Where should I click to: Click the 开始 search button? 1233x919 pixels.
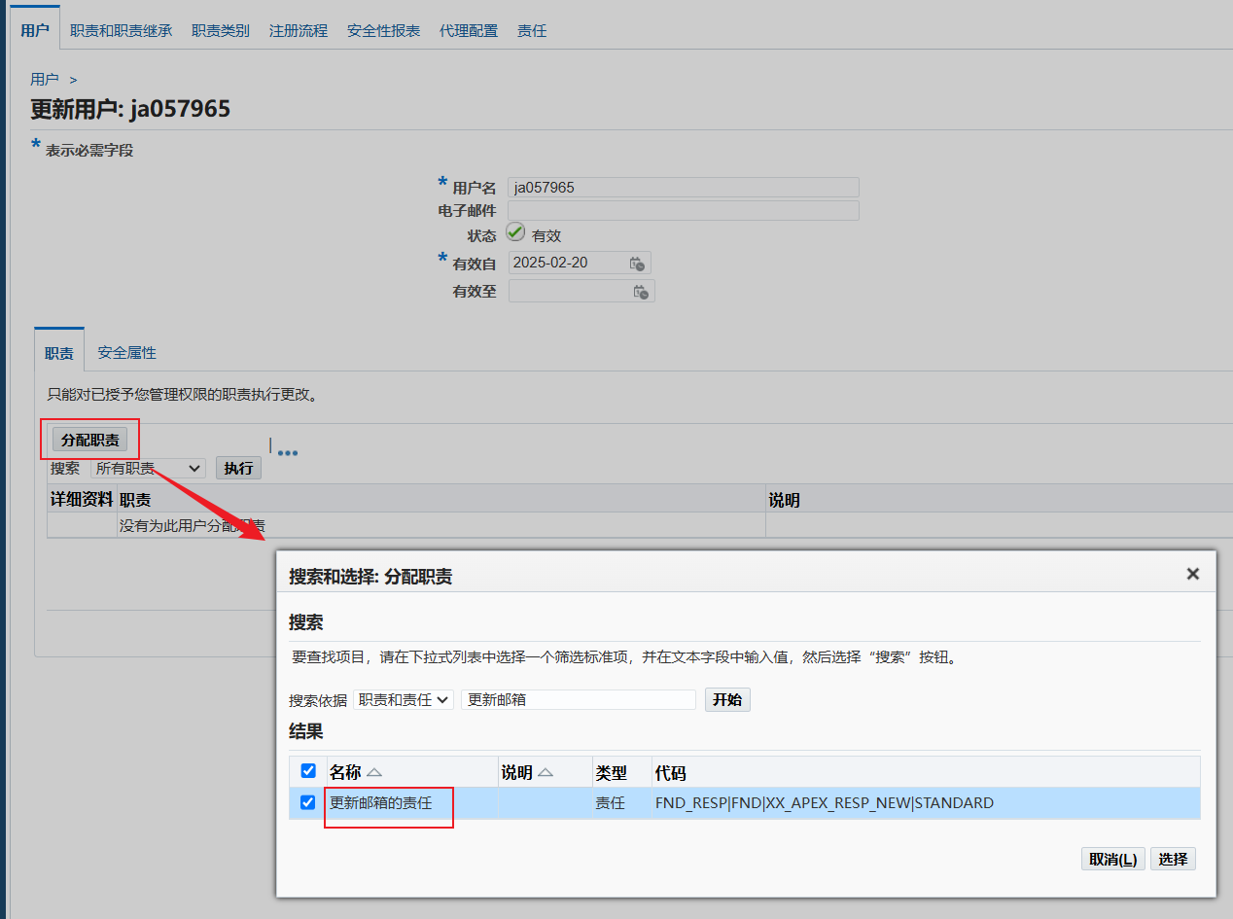point(727,700)
